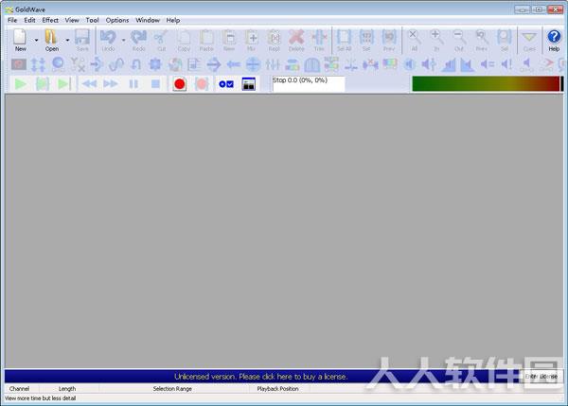Click the speaker with equals sign icon

pyautogui.click(x=488, y=64)
